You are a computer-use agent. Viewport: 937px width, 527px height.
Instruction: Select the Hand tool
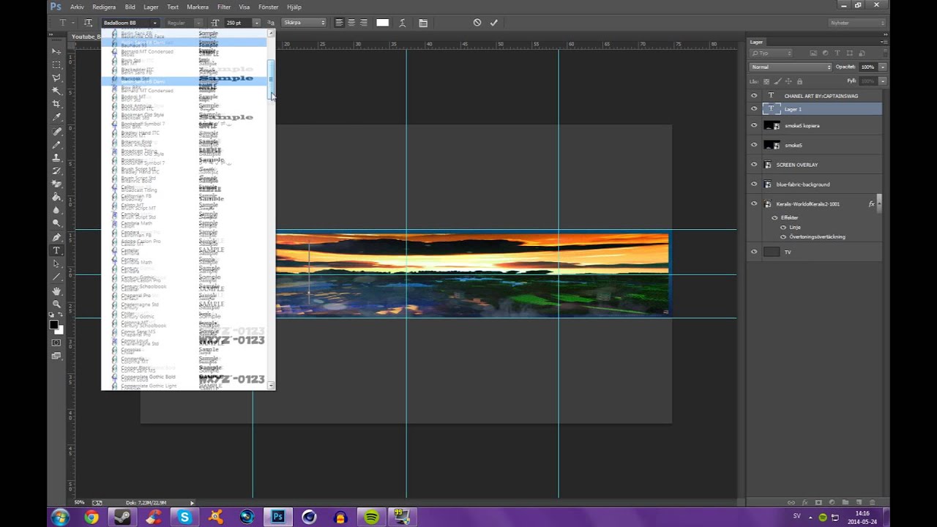pos(56,291)
